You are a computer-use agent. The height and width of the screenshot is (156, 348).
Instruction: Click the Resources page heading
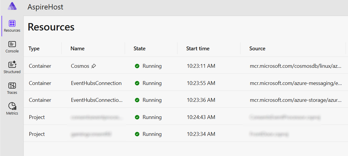(51, 27)
